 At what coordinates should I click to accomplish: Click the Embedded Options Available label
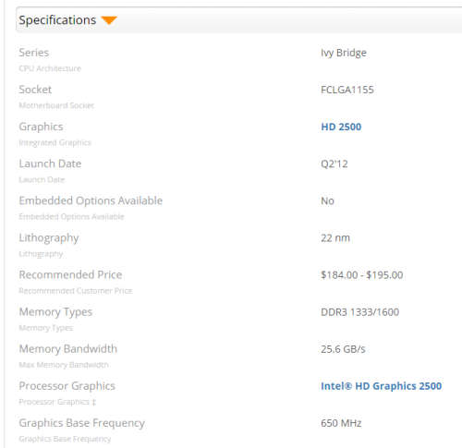91,200
